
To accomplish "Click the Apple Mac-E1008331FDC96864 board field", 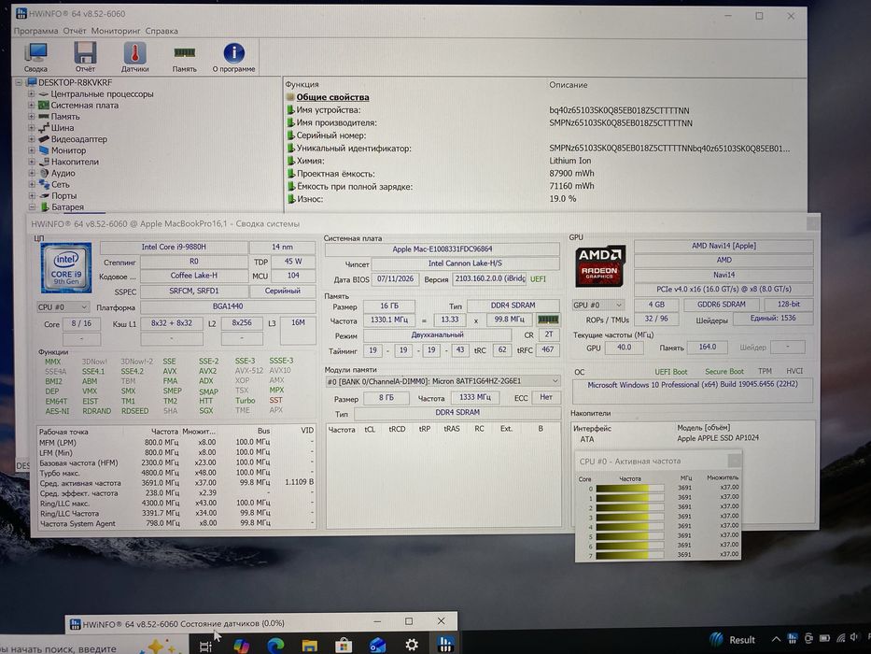I will (x=443, y=249).
